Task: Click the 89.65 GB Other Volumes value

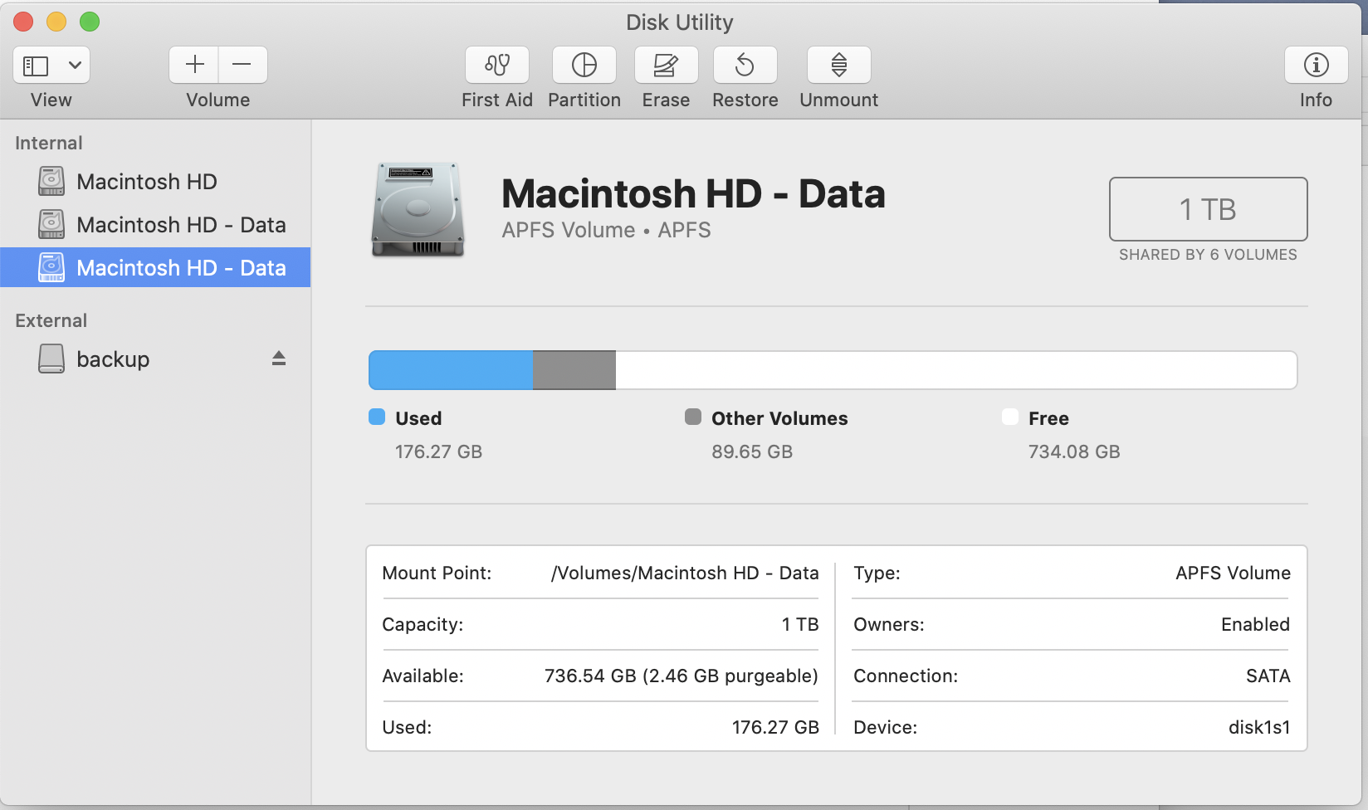Action: point(752,452)
